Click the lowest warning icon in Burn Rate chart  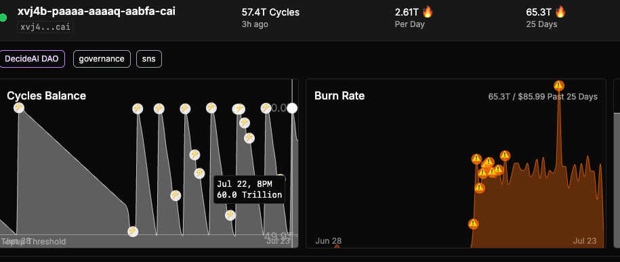[474, 224]
